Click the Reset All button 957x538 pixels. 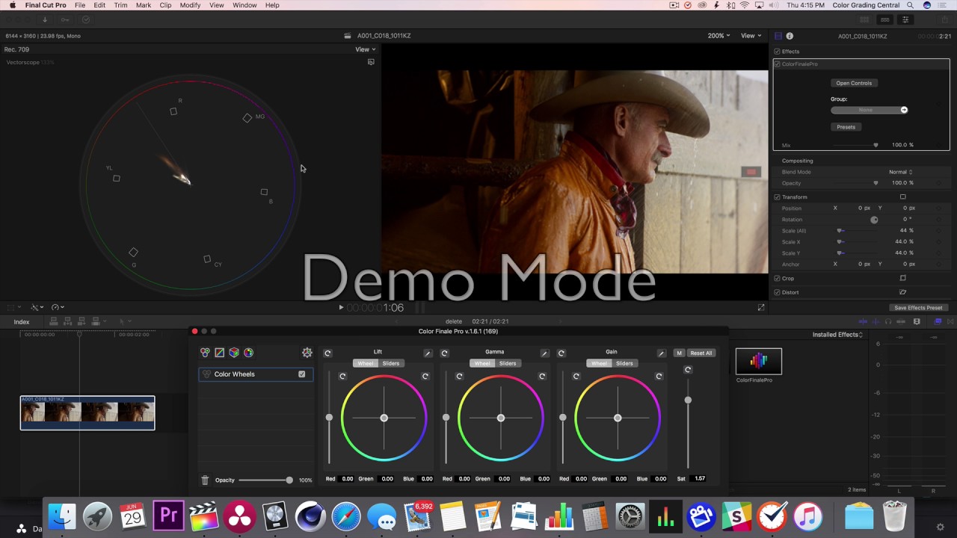click(701, 353)
